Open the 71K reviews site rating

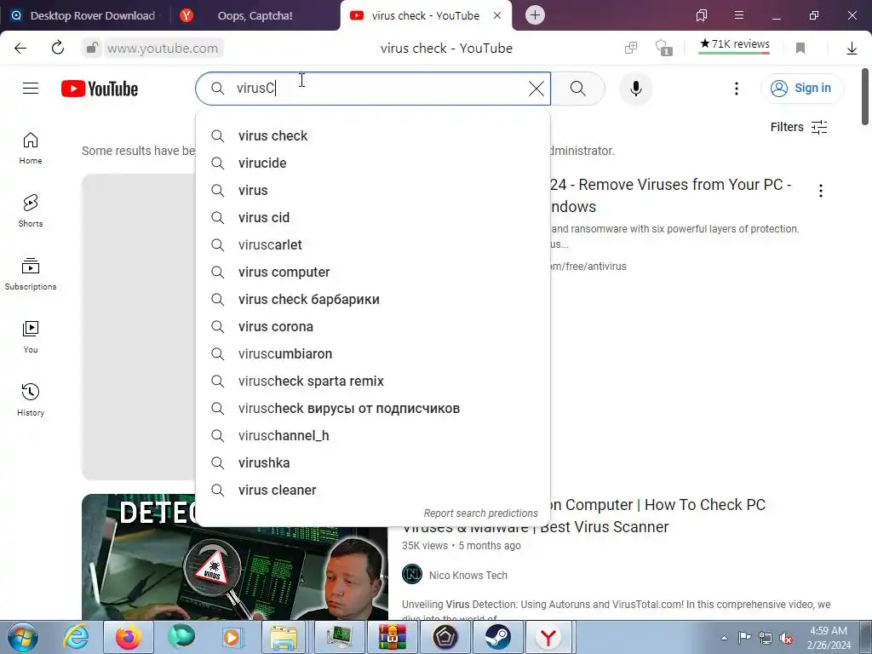(x=734, y=44)
